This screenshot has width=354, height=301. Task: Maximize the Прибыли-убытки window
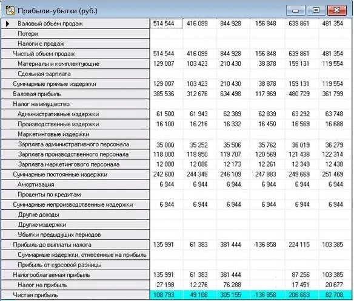[316, 10]
